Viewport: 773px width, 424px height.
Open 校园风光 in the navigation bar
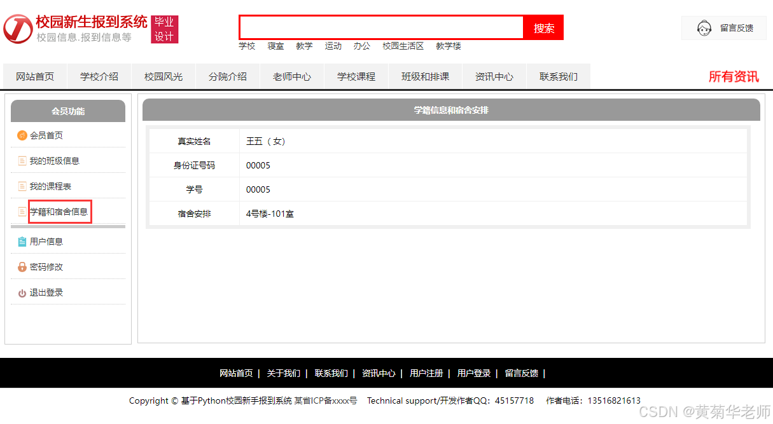[164, 76]
